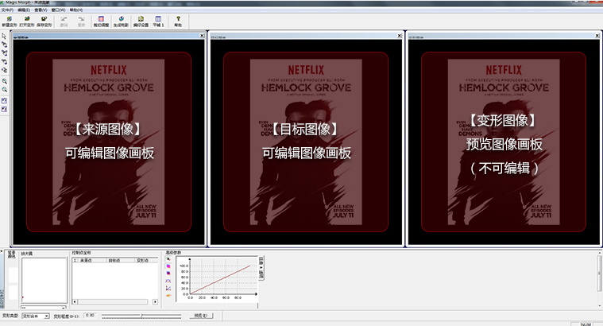Click the top icon beside the blend curve graph

coord(168,259)
